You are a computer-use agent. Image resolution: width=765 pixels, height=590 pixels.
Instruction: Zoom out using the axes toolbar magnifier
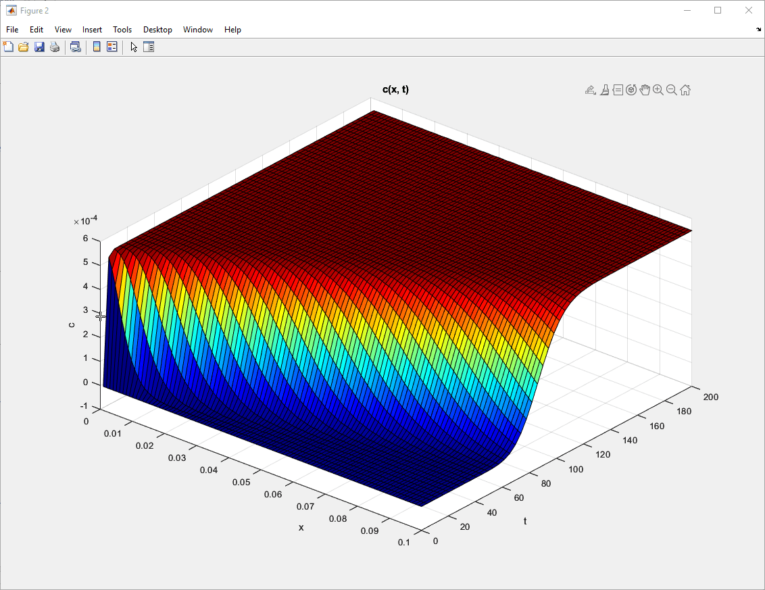coord(671,89)
